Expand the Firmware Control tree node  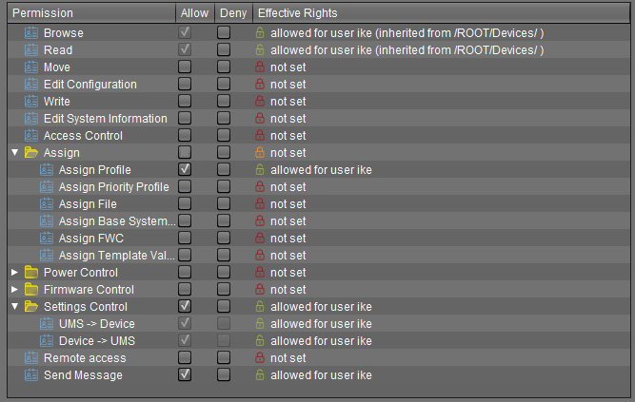14,290
